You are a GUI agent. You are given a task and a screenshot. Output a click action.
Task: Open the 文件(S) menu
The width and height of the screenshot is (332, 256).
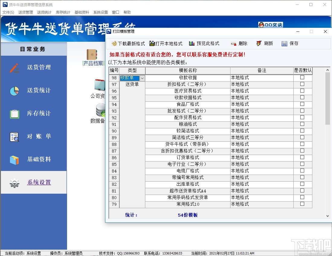pyautogui.click(x=8, y=12)
